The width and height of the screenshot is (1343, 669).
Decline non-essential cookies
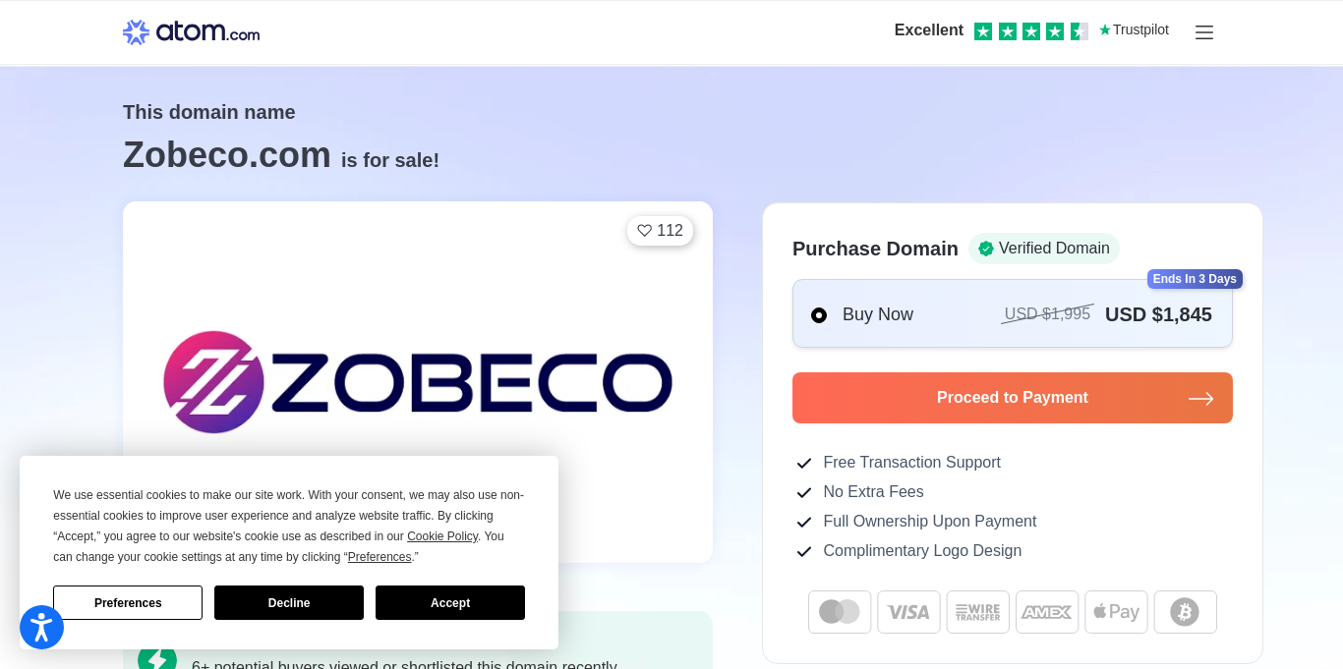(x=288, y=603)
